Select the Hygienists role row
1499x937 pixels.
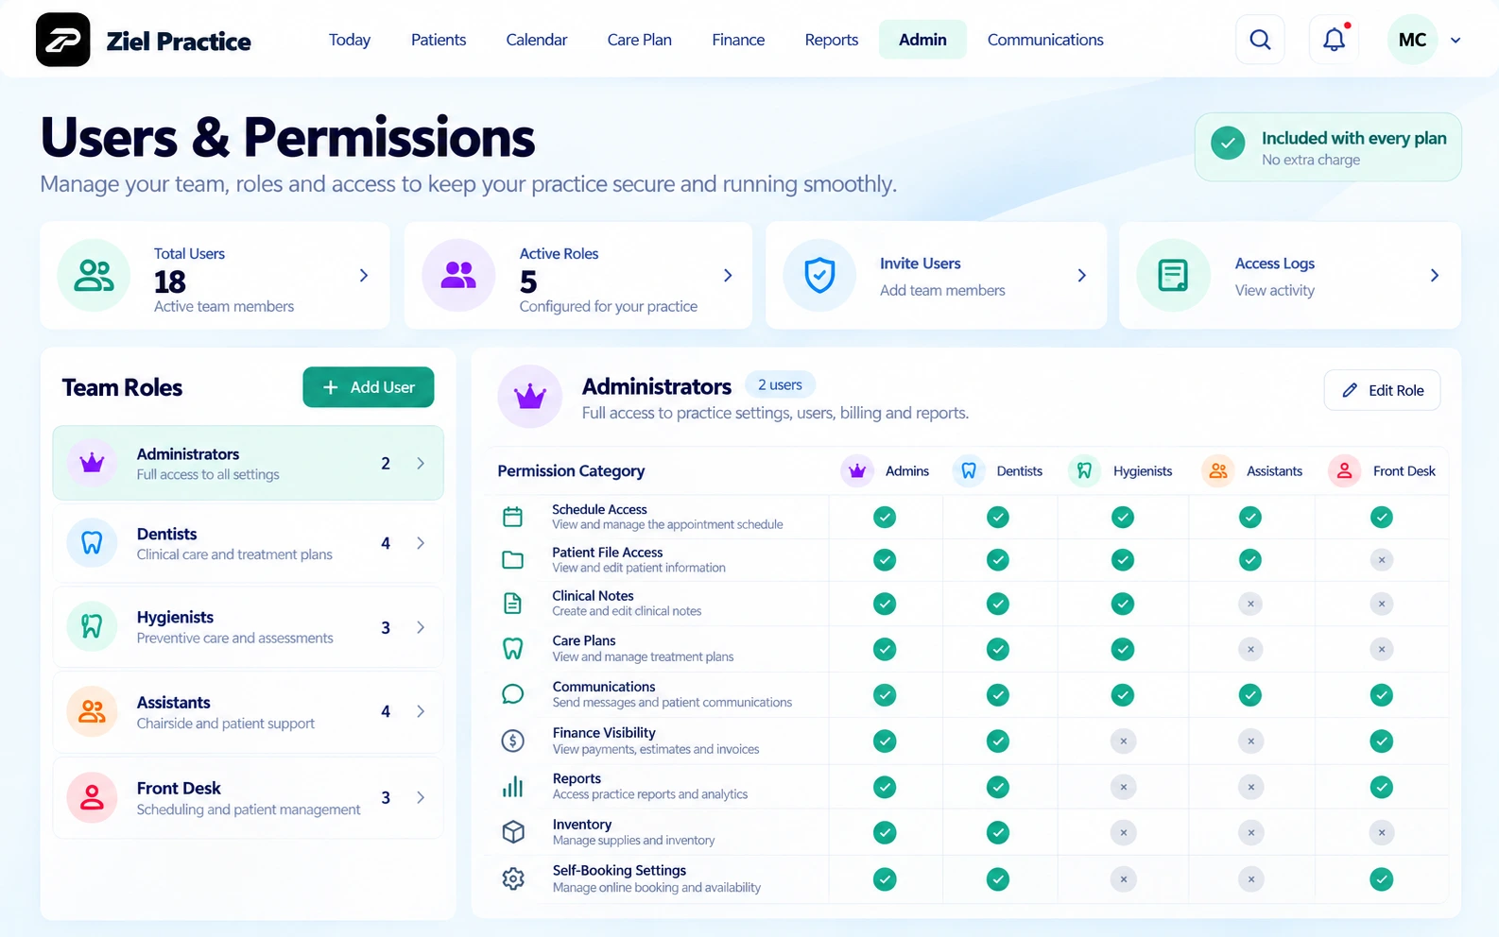[x=248, y=627]
